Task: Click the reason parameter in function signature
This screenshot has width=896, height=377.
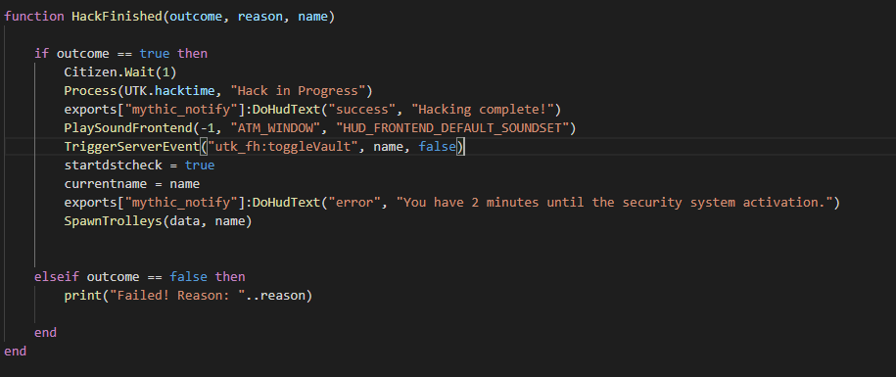Action: pyautogui.click(x=260, y=17)
